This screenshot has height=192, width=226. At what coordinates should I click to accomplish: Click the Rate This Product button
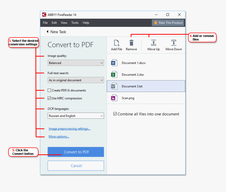(x=168, y=23)
